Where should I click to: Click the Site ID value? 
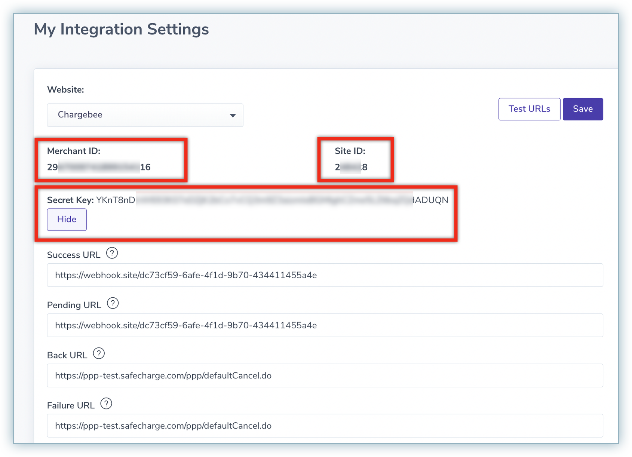[x=351, y=167]
